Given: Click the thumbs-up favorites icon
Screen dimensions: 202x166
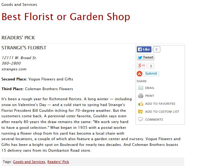Looking at the screenshot, I should tap(141, 104).
